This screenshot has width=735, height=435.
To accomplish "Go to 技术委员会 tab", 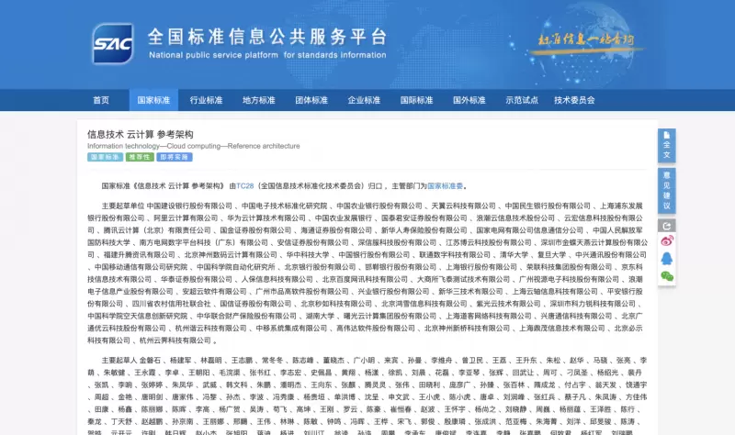I will 574,100.
